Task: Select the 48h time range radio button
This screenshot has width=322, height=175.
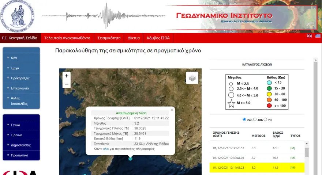Action: (255, 119)
